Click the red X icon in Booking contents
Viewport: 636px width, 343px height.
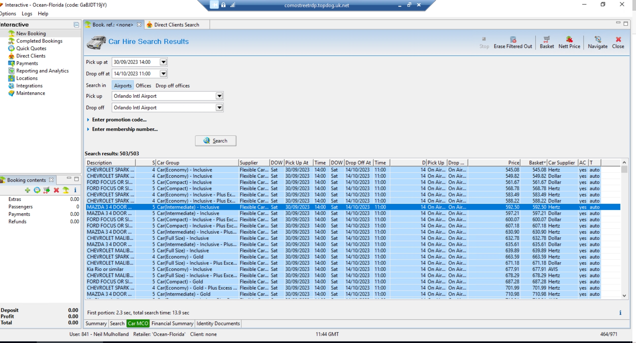[x=56, y=190]
